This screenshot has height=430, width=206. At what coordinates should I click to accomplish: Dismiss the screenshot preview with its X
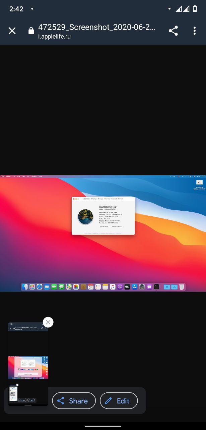(48, 322)
